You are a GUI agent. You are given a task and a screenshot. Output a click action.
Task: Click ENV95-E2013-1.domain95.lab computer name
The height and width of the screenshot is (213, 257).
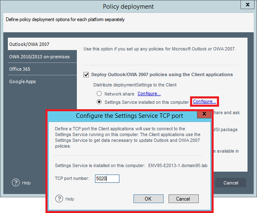(178, 165)
